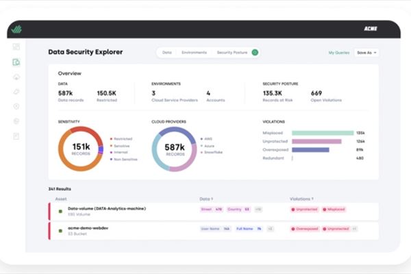
Task: Click Unprotected badge in acme-demo-webdev row
Action: click(336, 229)
